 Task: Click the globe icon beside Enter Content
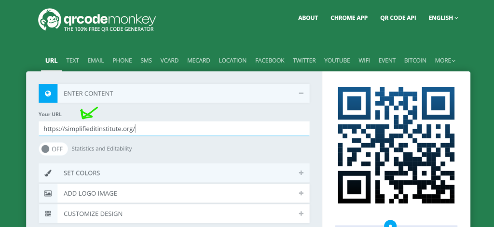48,93
